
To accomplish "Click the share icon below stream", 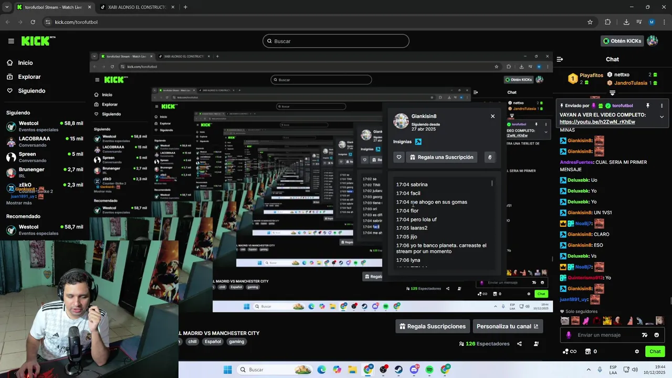I will point(519,344).
